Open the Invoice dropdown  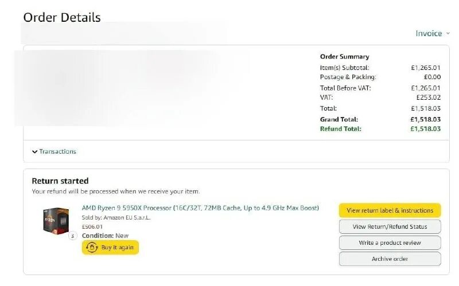[x=429, y=33]
